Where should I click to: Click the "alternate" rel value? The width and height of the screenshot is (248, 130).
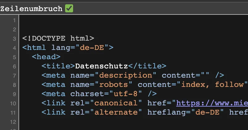(116, 112)
